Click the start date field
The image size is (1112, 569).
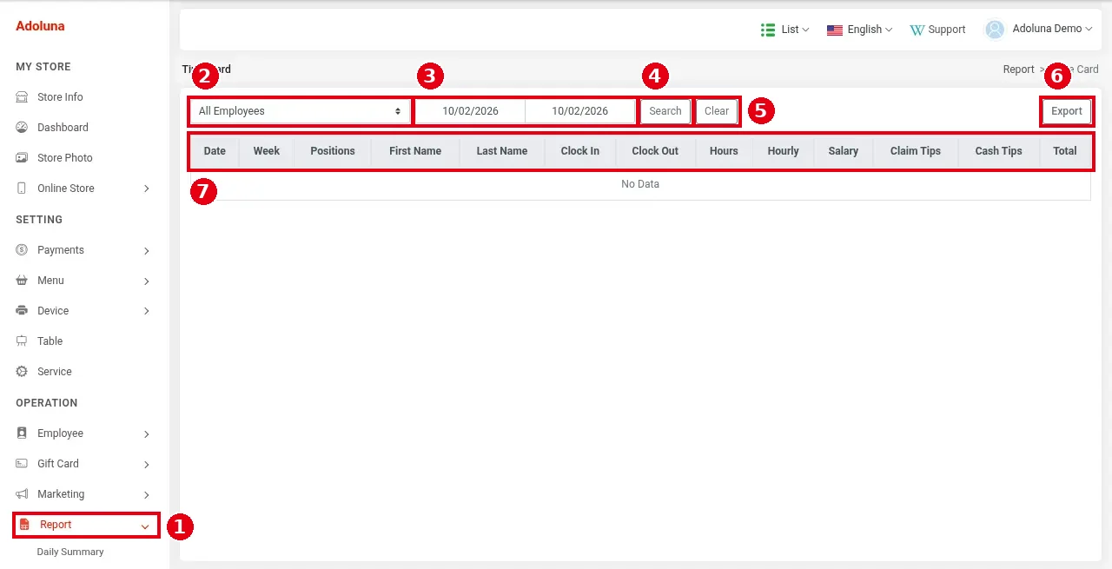click(470, 111)
